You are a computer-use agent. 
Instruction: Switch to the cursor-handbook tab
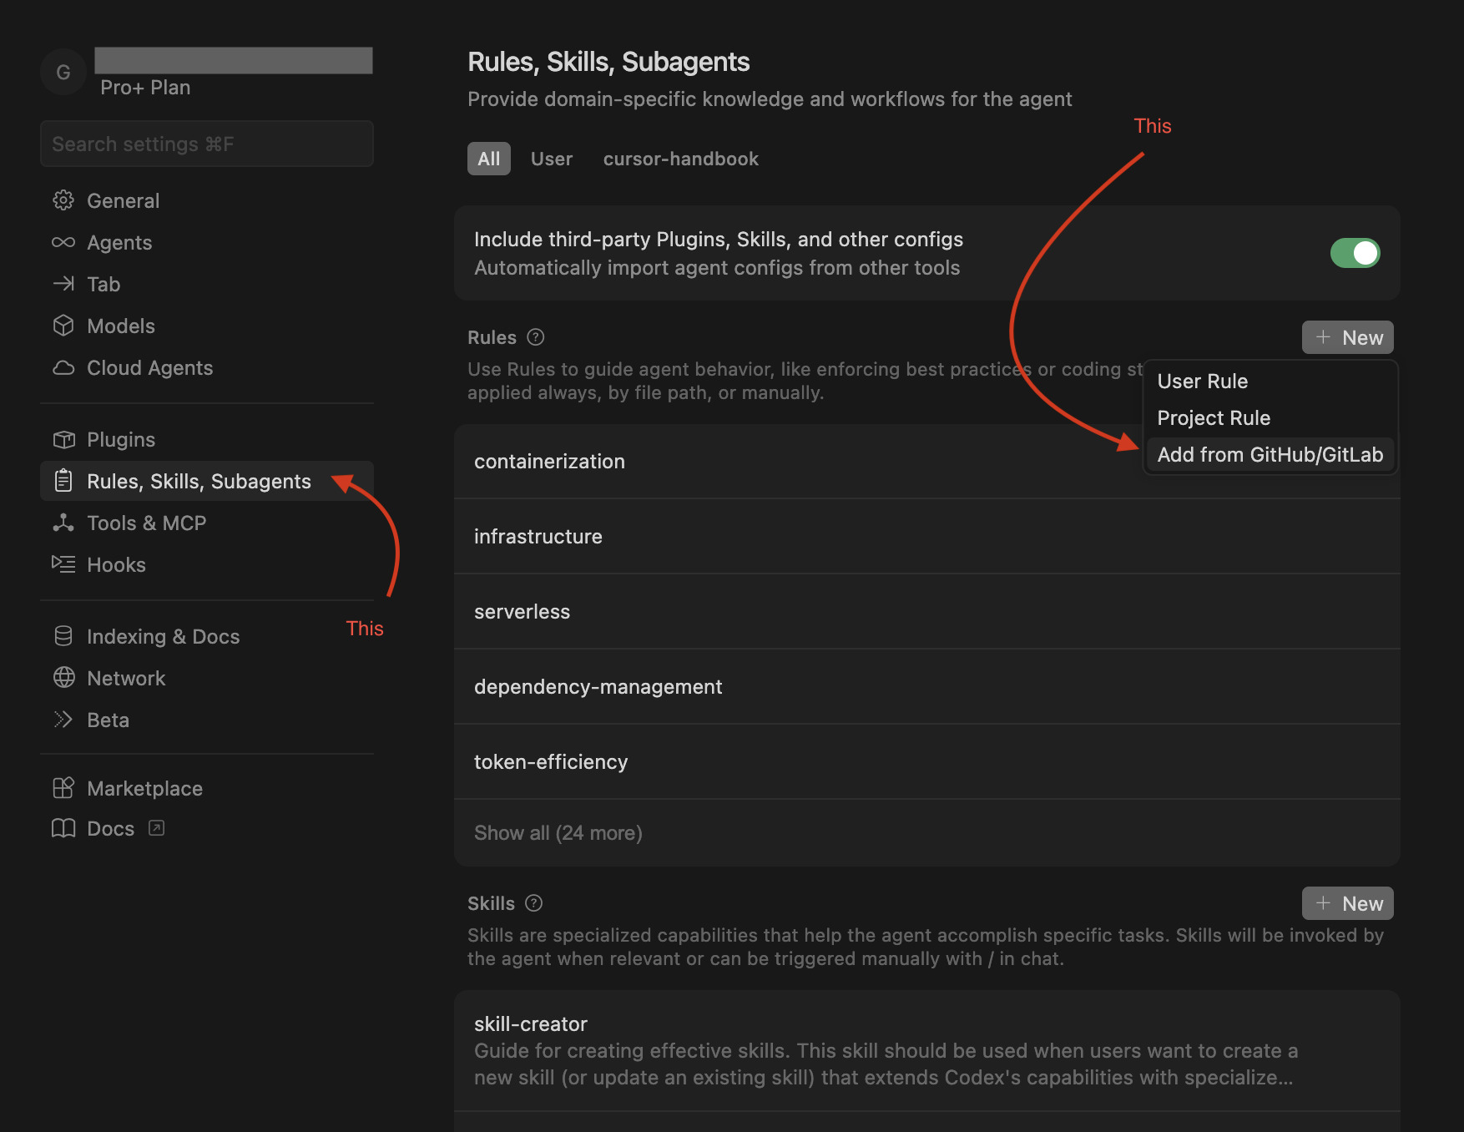[680, 159]
